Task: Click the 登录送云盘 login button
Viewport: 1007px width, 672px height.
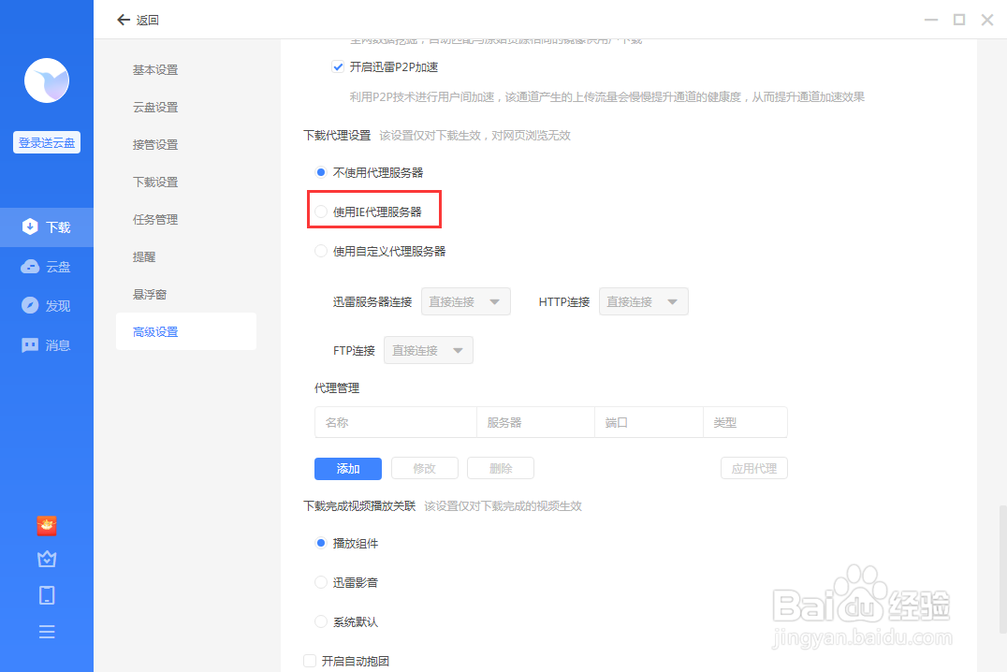Action: 46,141
